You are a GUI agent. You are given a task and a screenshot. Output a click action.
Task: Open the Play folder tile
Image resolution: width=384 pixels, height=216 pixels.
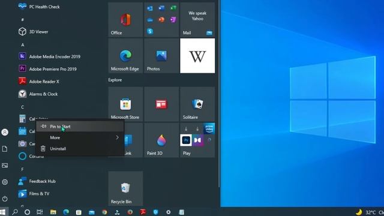(197, 140)
